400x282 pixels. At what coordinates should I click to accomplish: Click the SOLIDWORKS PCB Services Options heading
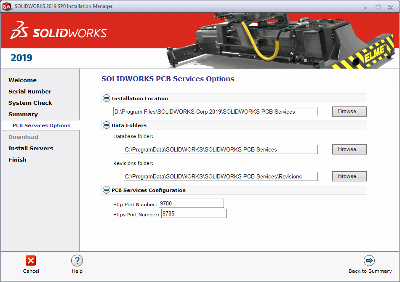point(168,79)
